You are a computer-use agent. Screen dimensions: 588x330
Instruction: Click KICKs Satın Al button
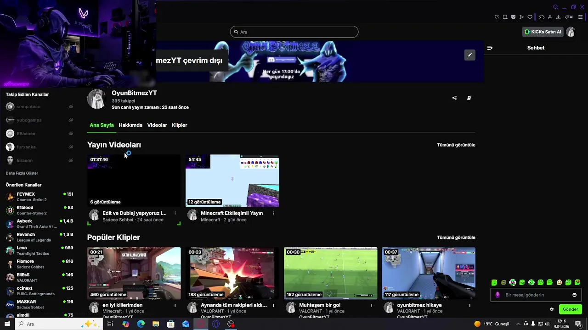coord(543,32)
